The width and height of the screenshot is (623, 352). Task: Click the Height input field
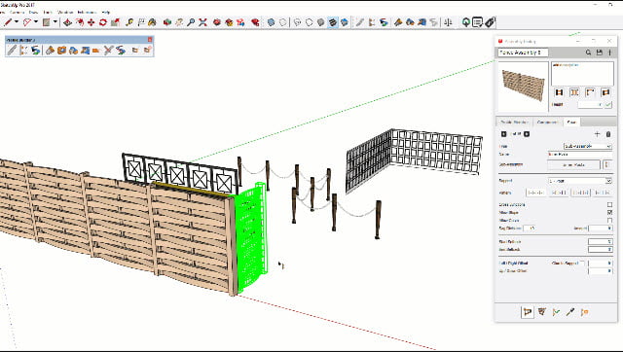click(x=591, y=104)
